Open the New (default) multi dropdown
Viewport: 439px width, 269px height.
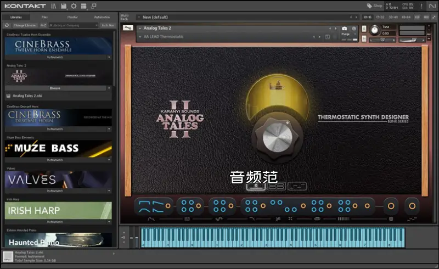(x=139, y=17)
